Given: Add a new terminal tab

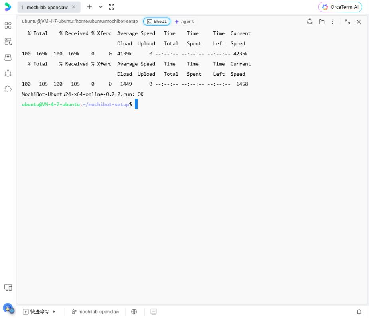Looking at the screenshot, I should coord(89,7).
